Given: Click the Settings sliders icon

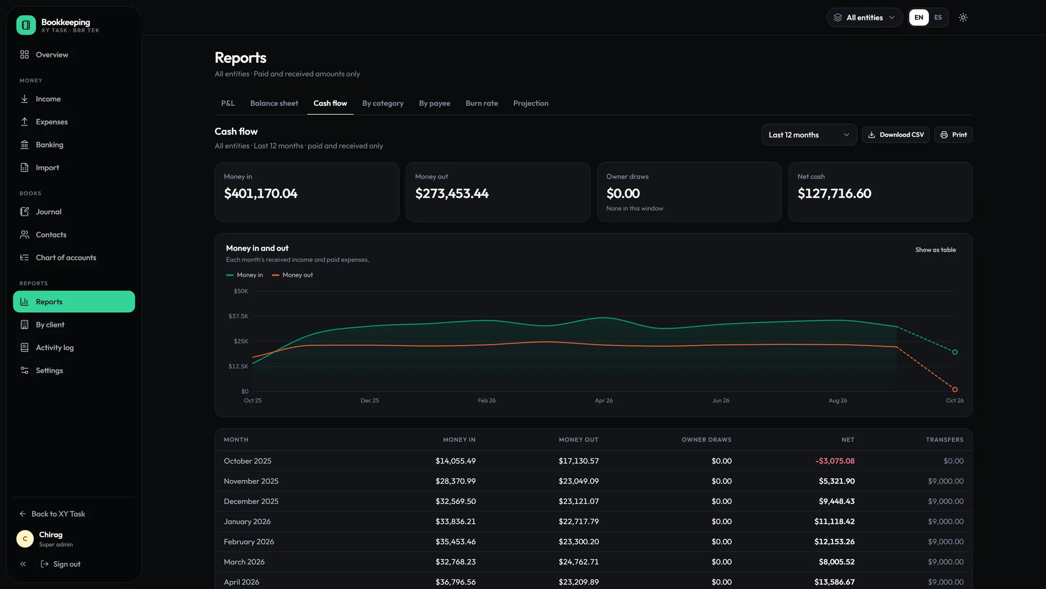Looking at the screenshot, I should [25, 371].
